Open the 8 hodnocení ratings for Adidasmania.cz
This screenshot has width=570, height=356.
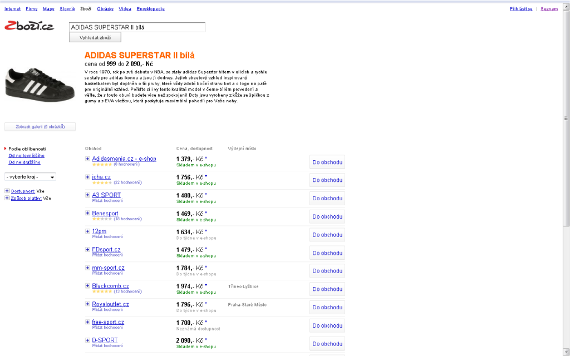pos(126,164)
